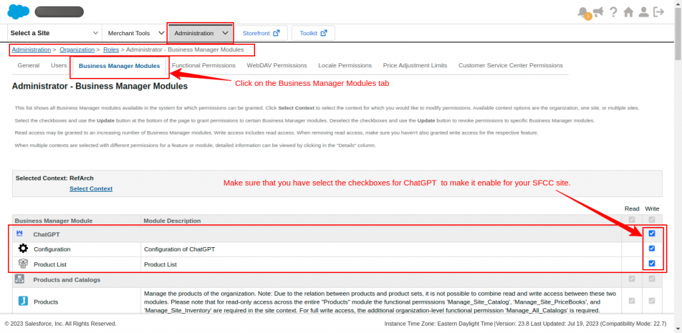Toggle Configuration write permission checkbox
This screenshot has height=333, width=682.
[652, 248]
